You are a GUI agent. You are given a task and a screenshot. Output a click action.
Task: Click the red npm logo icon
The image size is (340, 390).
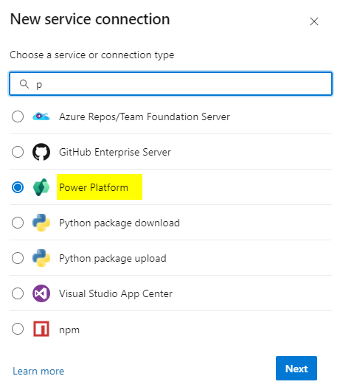click(41, 329)
